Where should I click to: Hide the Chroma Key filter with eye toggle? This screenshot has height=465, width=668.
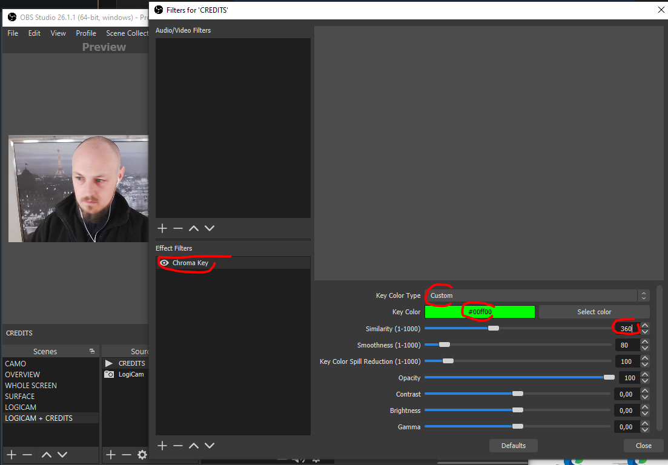coord(164,262)
